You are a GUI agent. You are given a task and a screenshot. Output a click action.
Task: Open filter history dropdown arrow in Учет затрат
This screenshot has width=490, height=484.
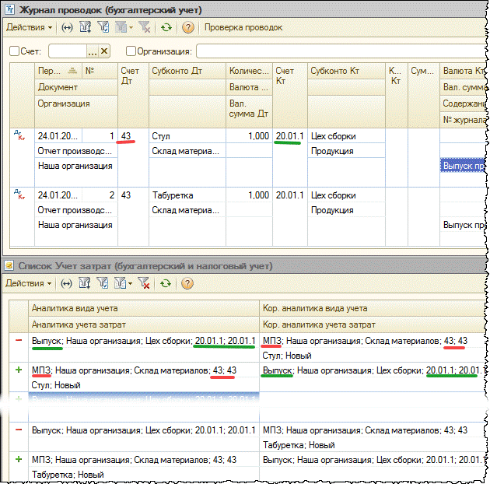coord(131,283)
